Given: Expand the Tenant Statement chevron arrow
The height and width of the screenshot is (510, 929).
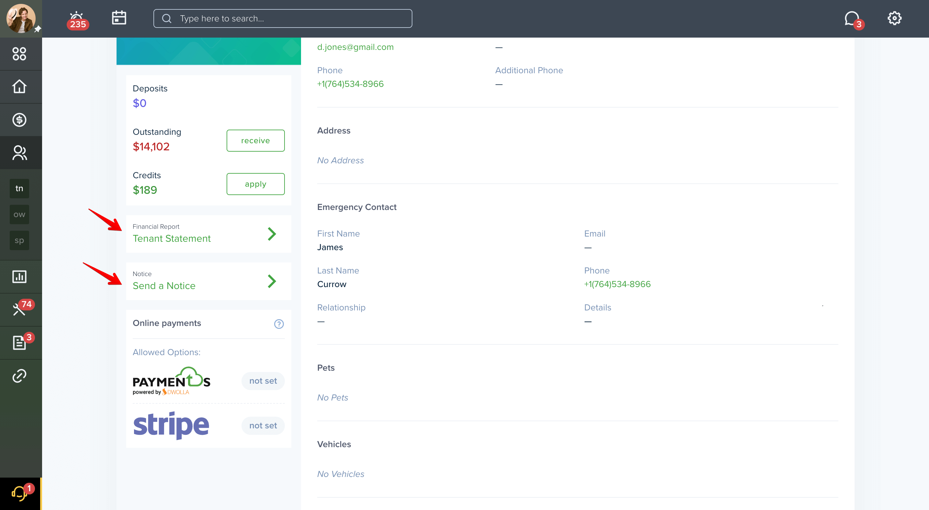Looking at the screenshot, I should (x=272, y=234).
